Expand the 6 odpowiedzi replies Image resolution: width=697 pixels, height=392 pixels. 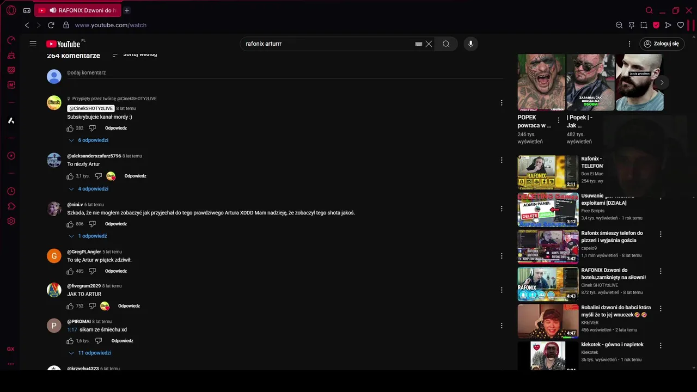(x=88, y=140)
